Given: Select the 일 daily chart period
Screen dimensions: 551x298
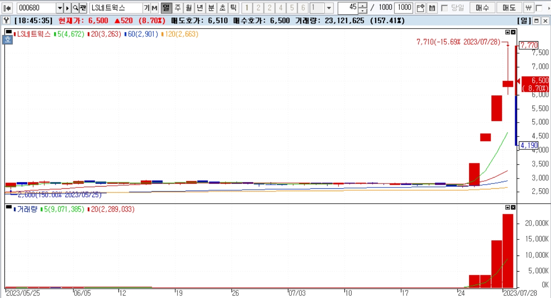Looking at the screenshot, I should tap(166, 8).
